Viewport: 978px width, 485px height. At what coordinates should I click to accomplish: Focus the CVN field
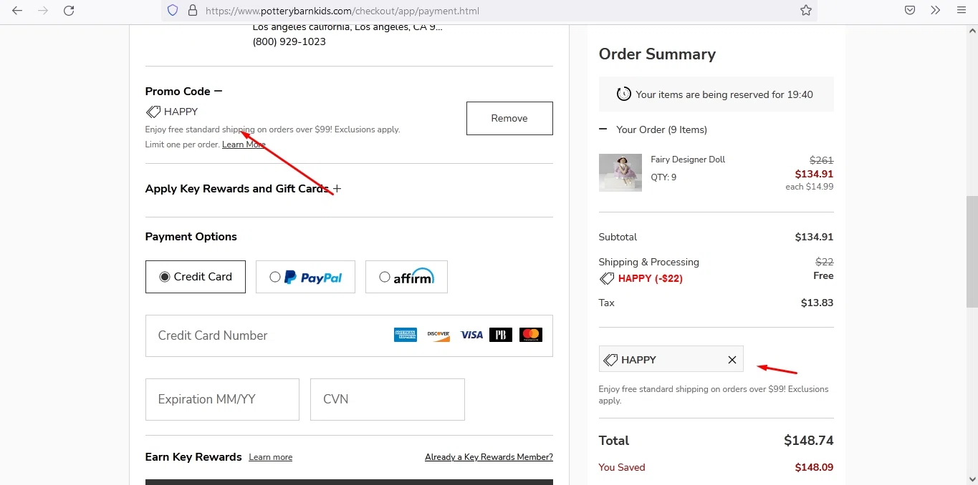coord(388,399)
